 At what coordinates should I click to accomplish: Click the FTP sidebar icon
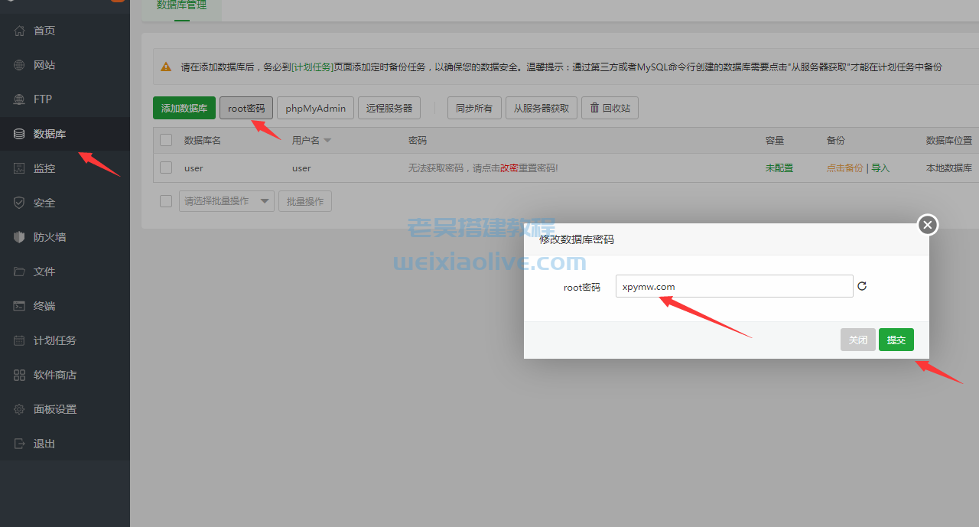(x=20, y=99)
